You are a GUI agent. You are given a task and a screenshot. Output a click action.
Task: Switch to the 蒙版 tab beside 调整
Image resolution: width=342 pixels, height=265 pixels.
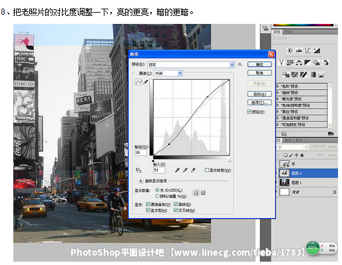click(288, 32)
